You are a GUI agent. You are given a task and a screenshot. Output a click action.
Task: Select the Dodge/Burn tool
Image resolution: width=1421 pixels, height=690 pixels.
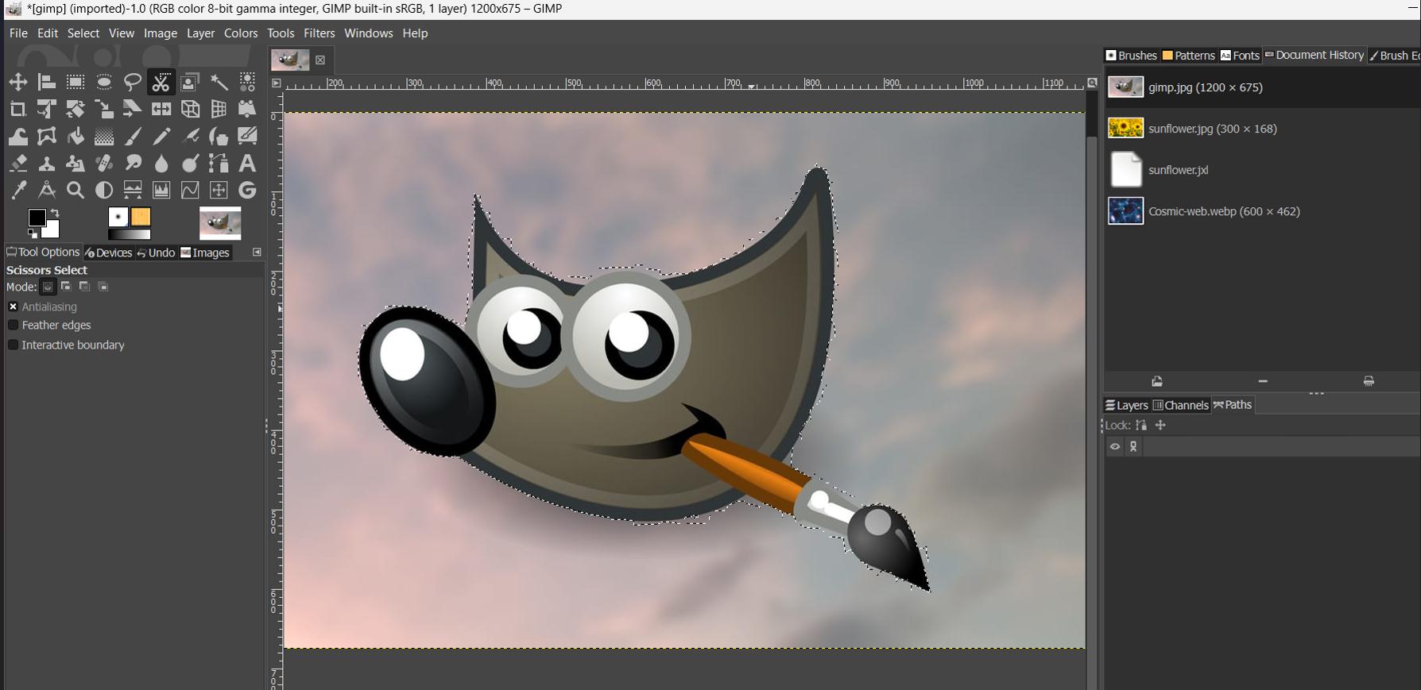click(x=190, y=163)
